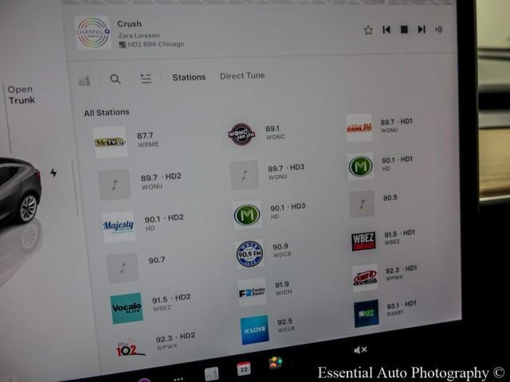Image resolution: width=510 pixels, height=382 pixels.
Task: Select the Vocalo 91.5 HD2 logo
Action: pyautogui.click(x=127, y=308)
